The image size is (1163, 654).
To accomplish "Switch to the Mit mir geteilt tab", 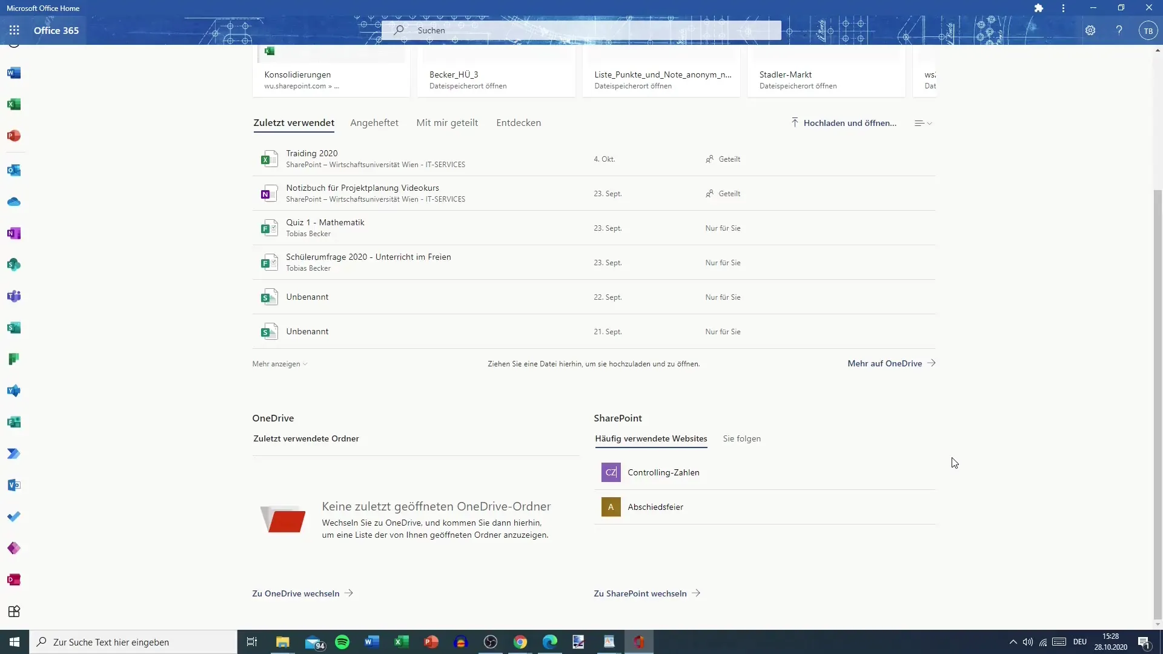I will 447,123.
